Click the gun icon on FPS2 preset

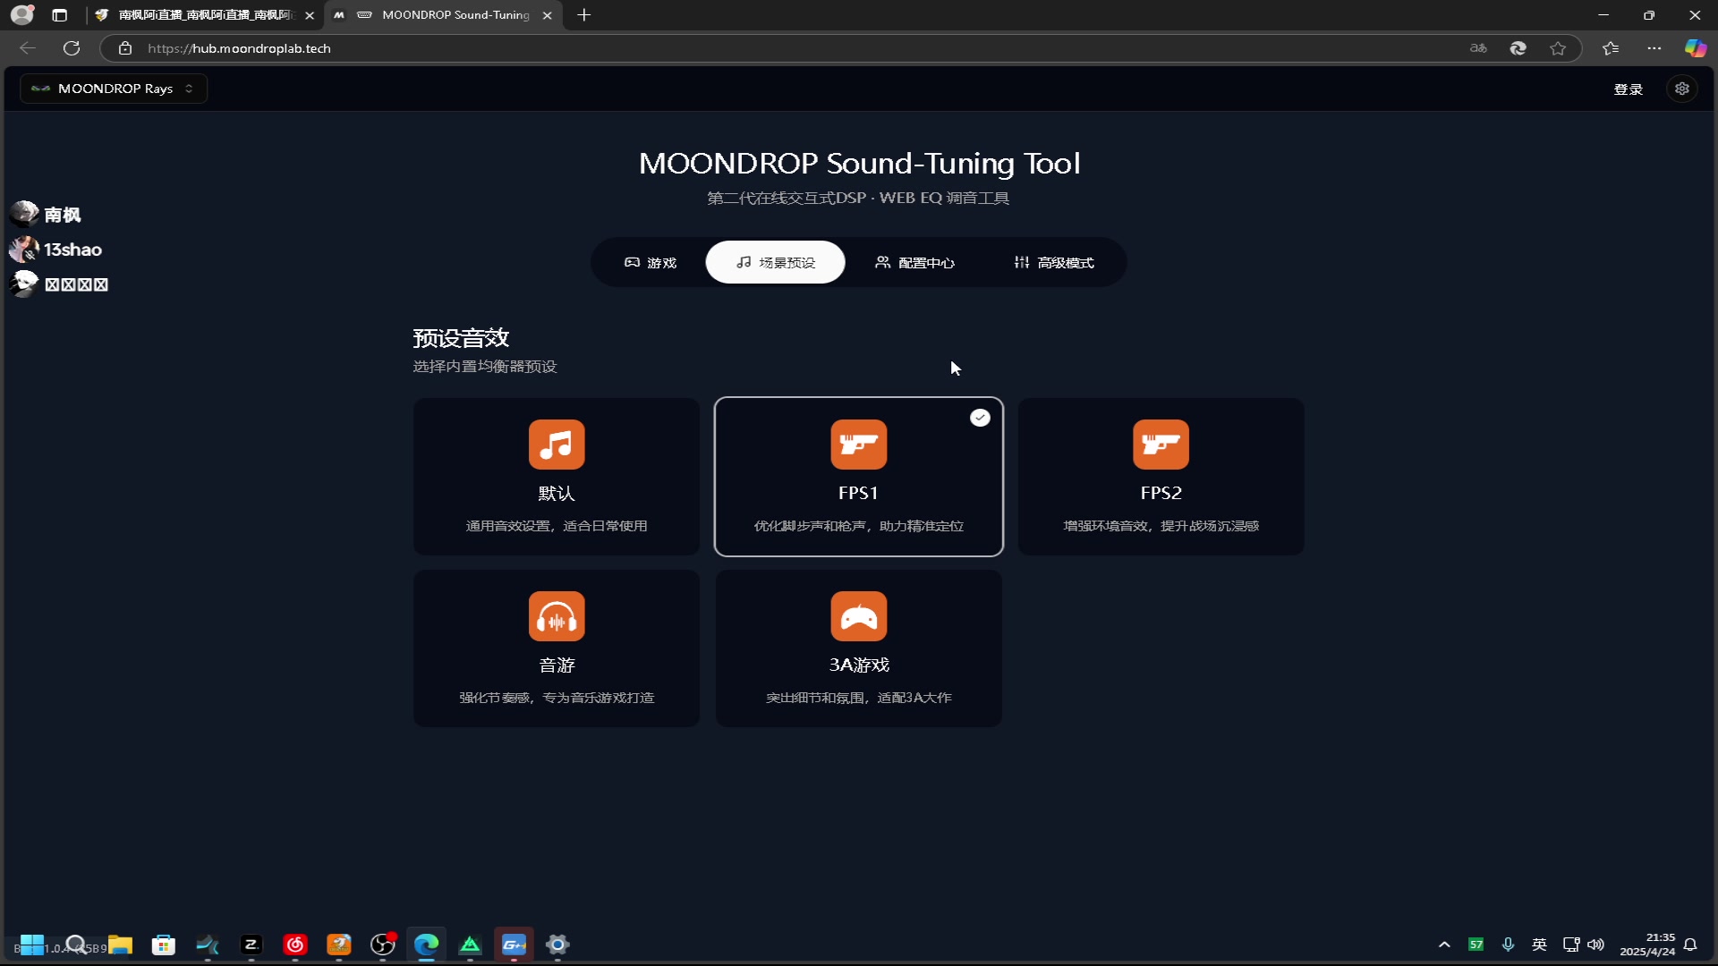1161,445
